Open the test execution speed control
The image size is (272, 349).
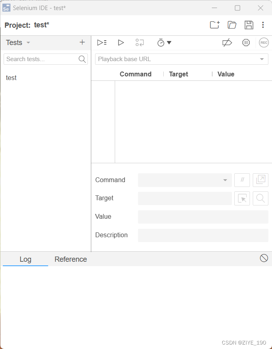tap(164, 43)
